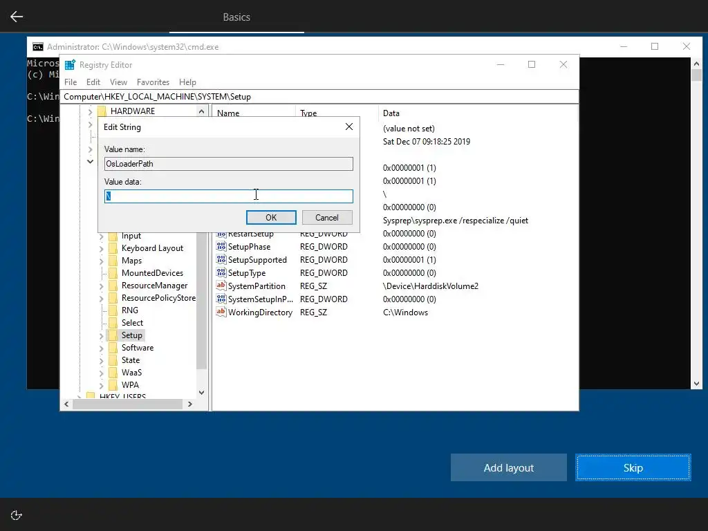The height and width of the screenshot is (531, 708).
Task: Open the File menu in Registry Editor
Action: click(71, 82)
